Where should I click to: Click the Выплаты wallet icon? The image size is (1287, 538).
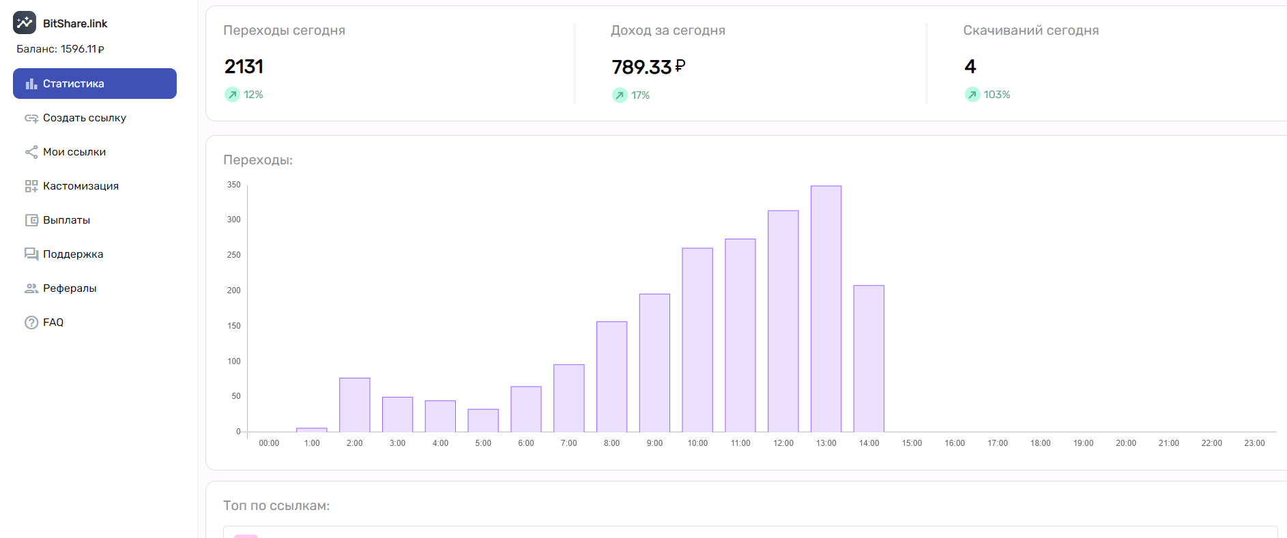[31, 220]
